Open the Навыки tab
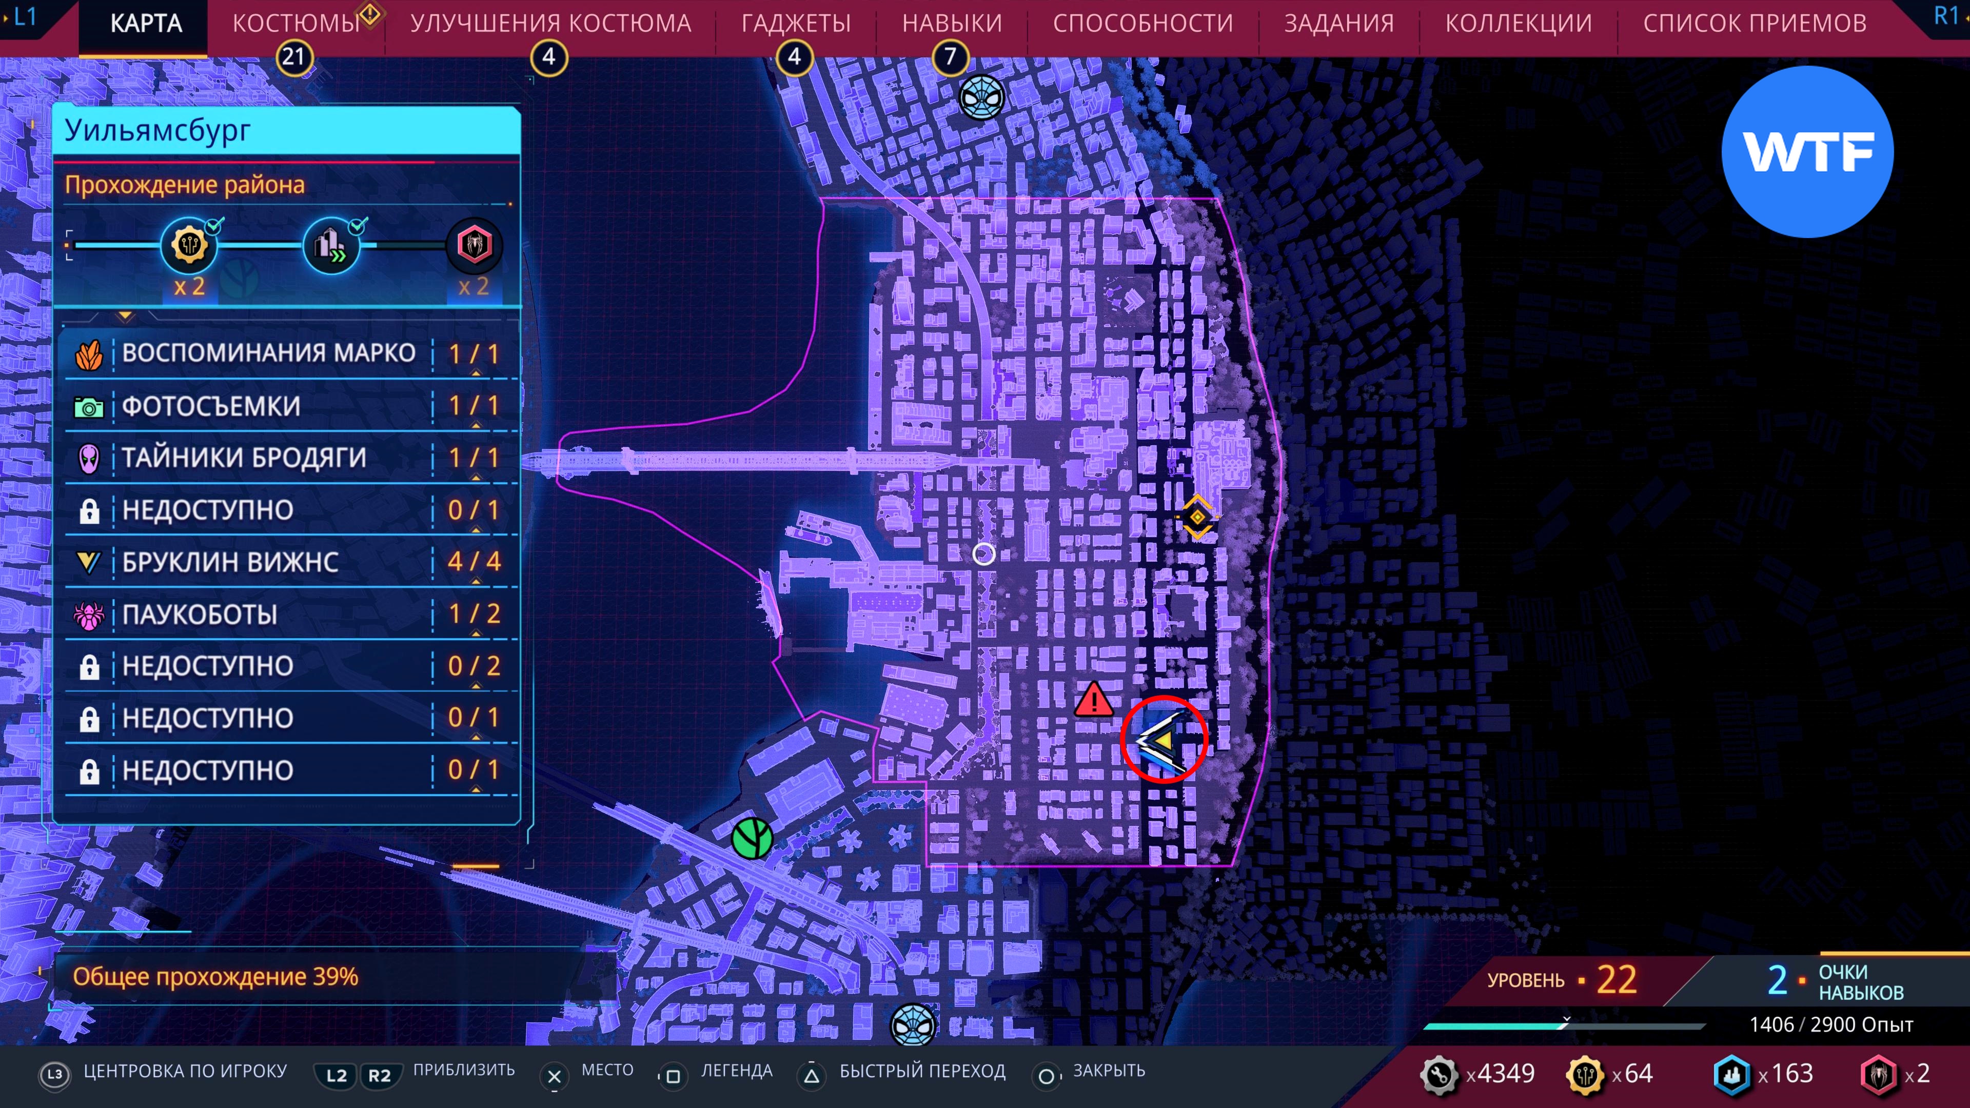The image size is (1970, 1108). [951, 24]
